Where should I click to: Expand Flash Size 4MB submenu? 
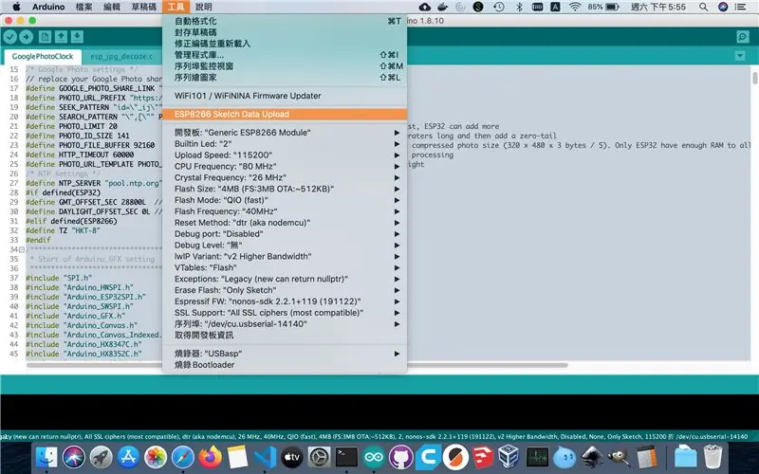[x=285, y=189]
